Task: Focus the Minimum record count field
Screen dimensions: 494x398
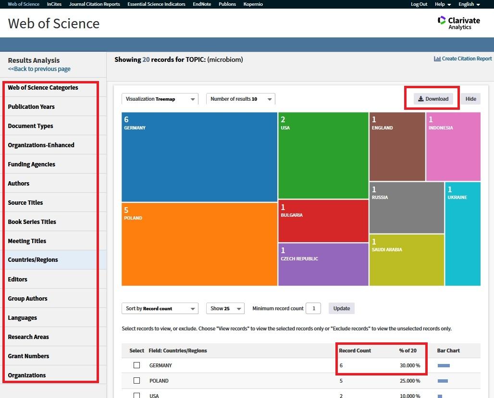Action: [x=313, y=308]
